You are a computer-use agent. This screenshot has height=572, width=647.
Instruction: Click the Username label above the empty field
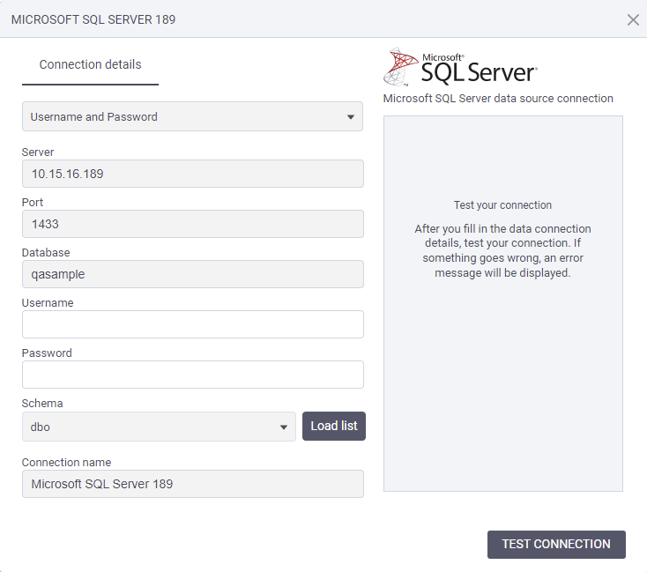(48, 303)
